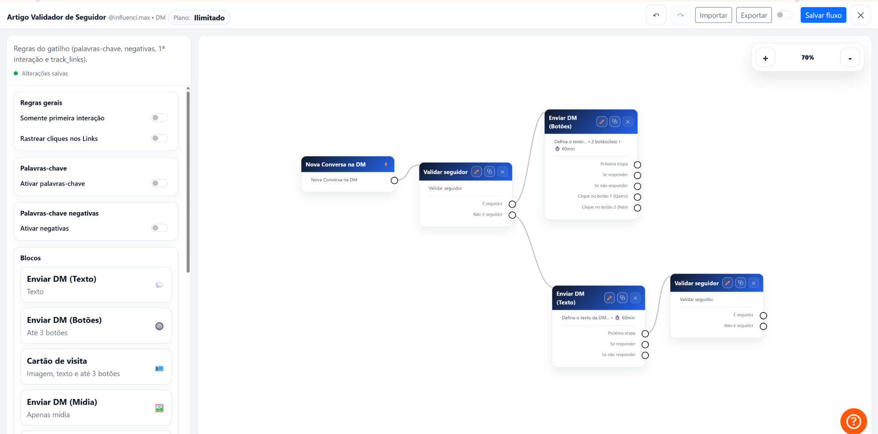Delete the first Validar seguidor node
The image size is (878, 434).
click(503, 172)
